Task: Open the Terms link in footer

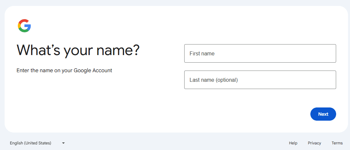Action: (x=337, y=143)
